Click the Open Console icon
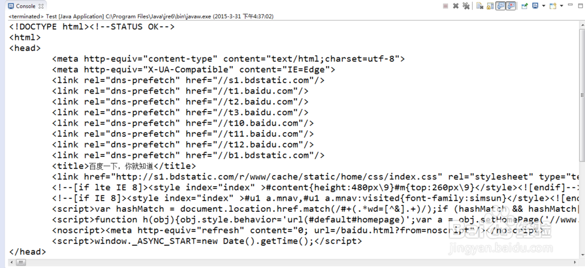This screenshot has width=585, height=268. click(x=553, y=6)
